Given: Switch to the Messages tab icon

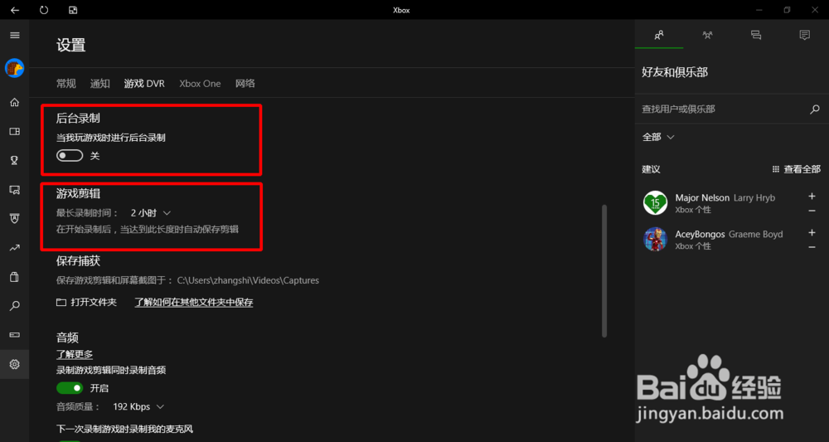Looking at the screenshot, I should click(756, 35).
